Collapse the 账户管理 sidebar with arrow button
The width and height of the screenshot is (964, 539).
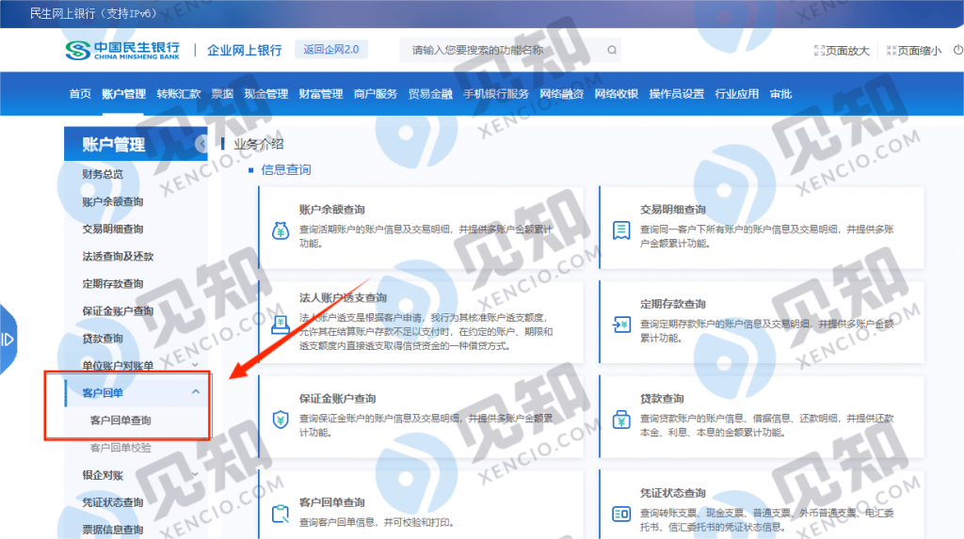point(201,144)
